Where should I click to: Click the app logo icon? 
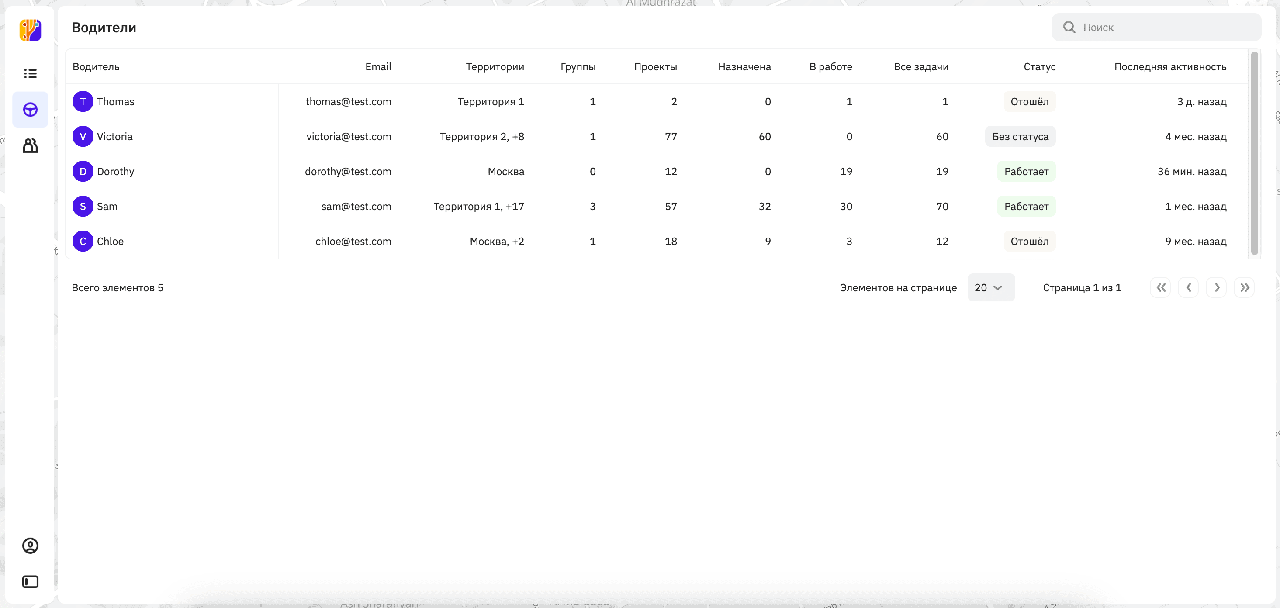coord(30,30)
